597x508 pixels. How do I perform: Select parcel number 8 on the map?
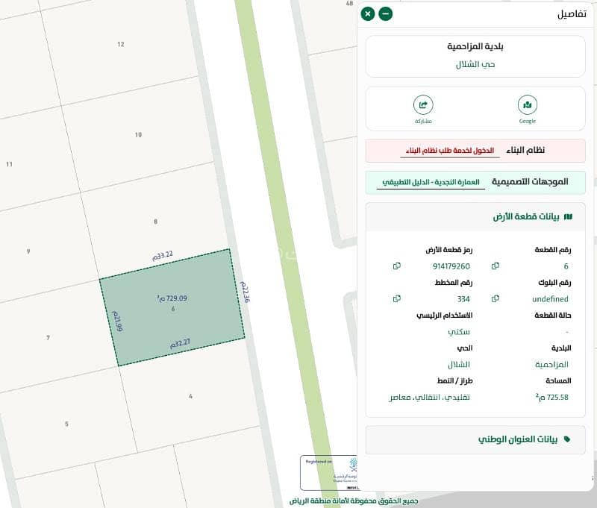155,222
